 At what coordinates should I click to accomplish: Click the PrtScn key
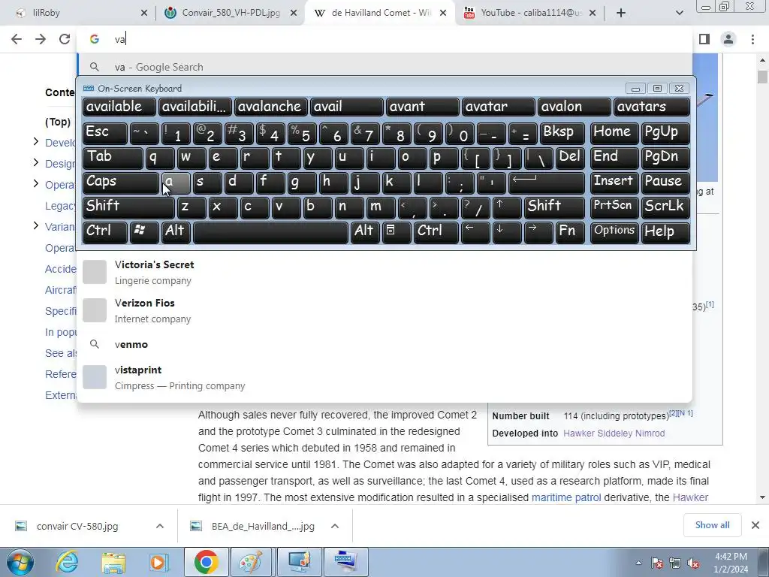click(x=614, y=207)
